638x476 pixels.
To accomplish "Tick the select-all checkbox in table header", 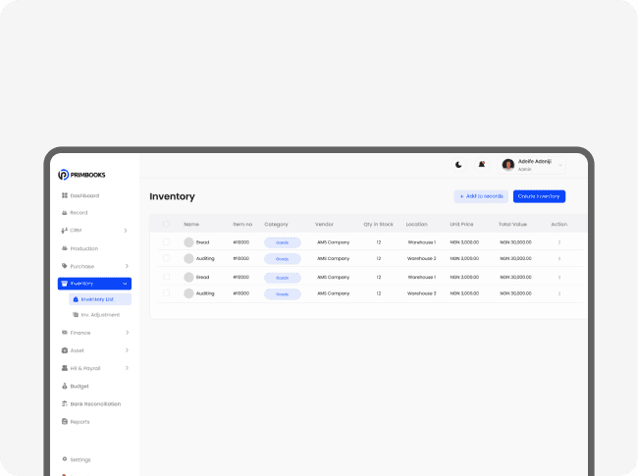I will click(x=166, y=224).
